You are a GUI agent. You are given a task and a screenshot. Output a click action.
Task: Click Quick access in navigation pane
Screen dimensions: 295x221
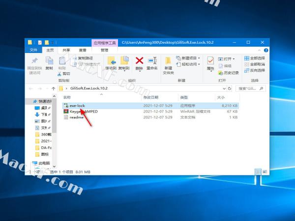tap(42, 101)
